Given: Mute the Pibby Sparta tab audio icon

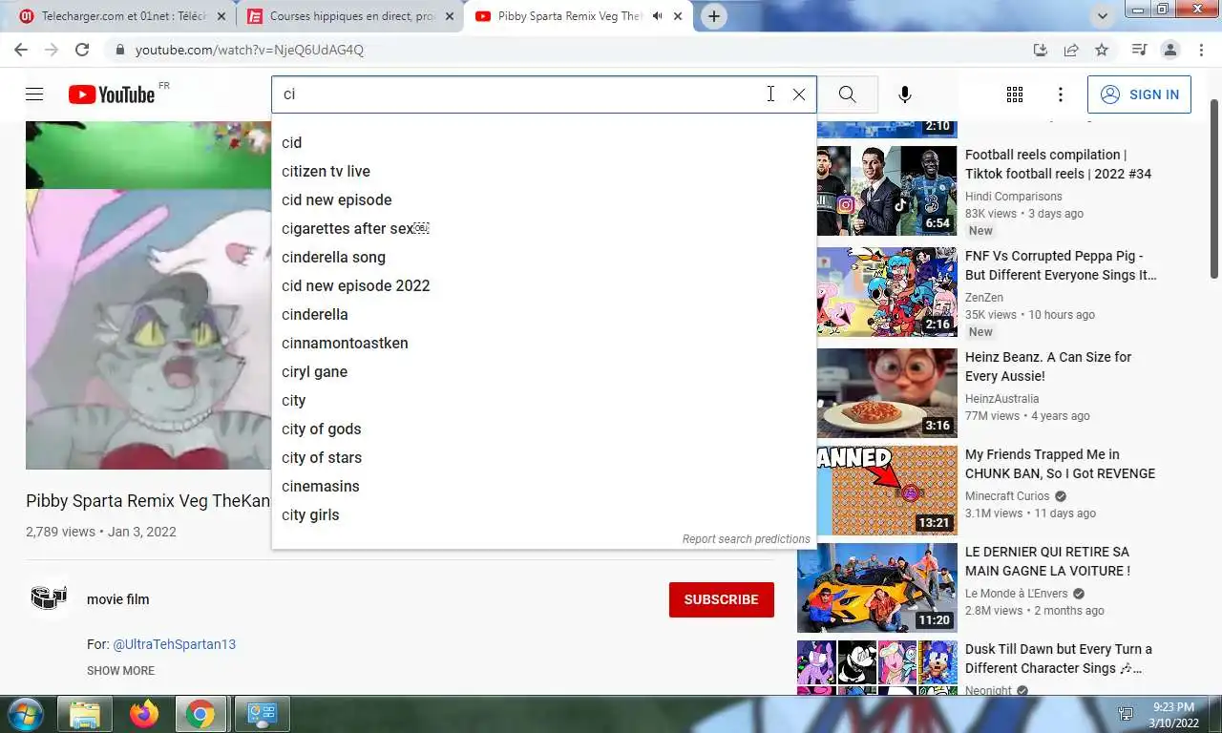Looking at the screenshot, I should [657, 16].
